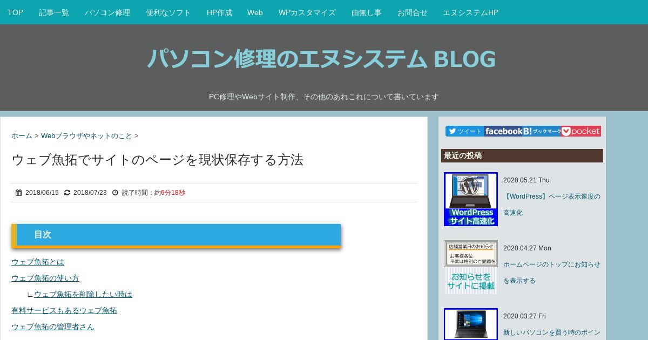Click the clock icon beside 読了時間

coord(115,193)
